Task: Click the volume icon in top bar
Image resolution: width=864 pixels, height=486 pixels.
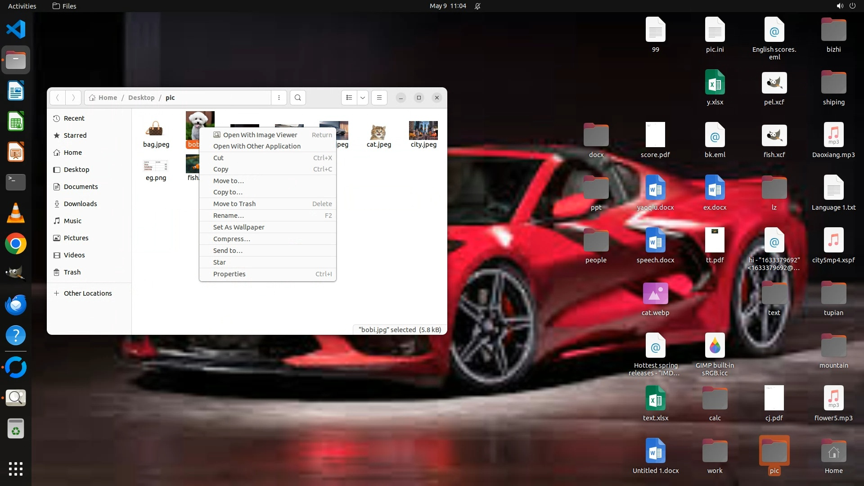Action: pos(840,6)
